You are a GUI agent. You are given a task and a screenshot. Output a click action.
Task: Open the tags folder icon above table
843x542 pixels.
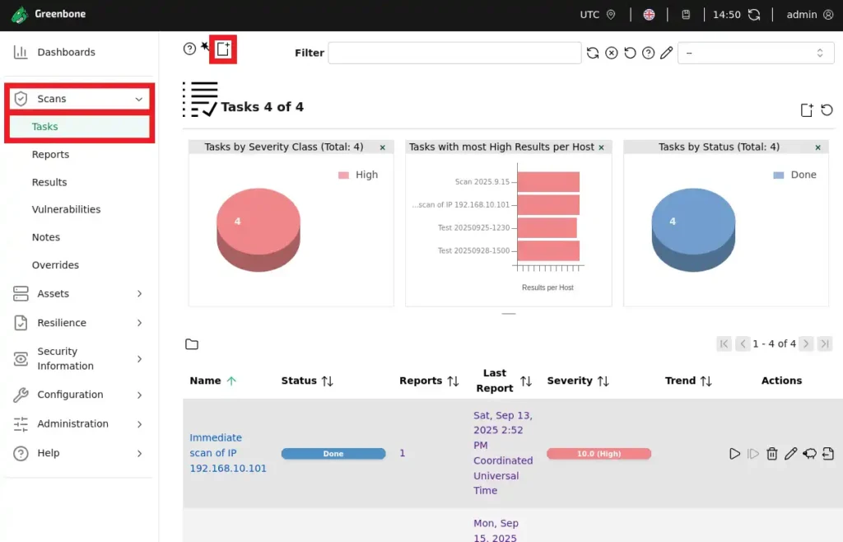pyautogui.click(x=192, y=344)
